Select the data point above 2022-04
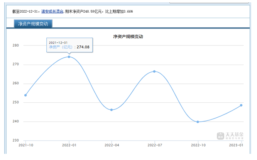The height and width of the screenshot is (160, 257). click(112, 110)
